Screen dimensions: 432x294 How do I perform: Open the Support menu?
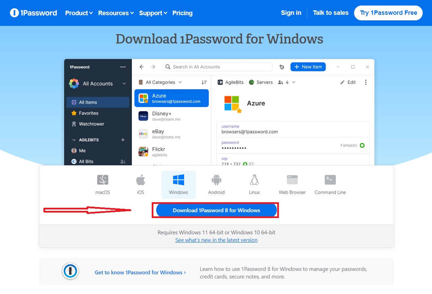(153, 13)
